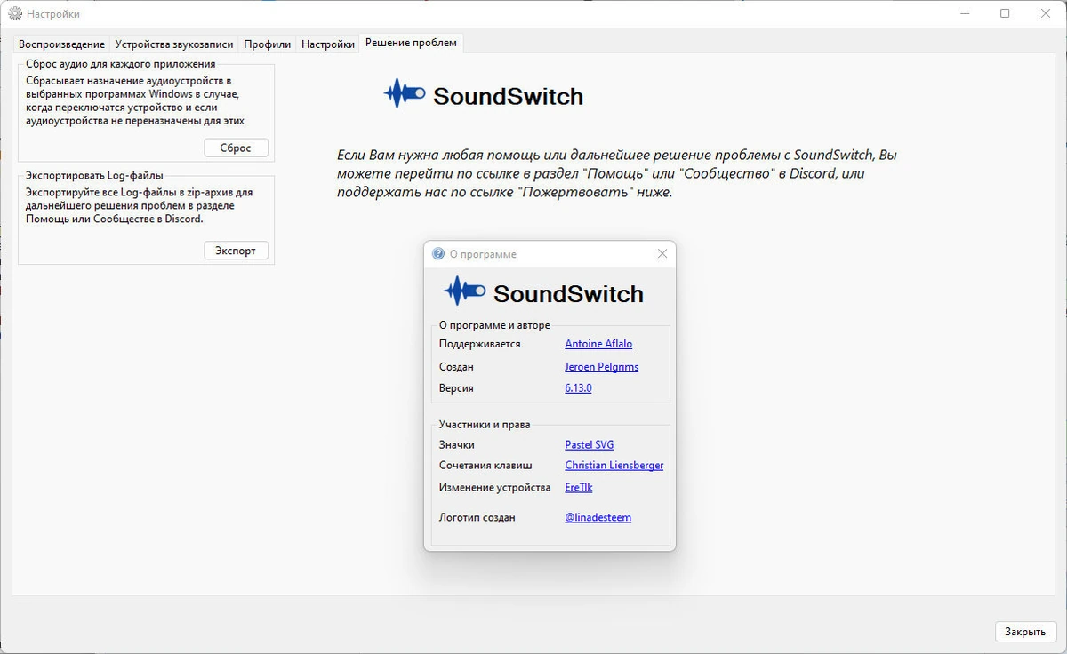Click the Экспортируйте все Log-файлы description text
Viewport: 1067px width, 654px height.
(140, 205)
